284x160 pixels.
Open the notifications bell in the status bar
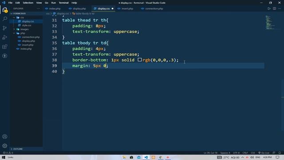[280, 153]
